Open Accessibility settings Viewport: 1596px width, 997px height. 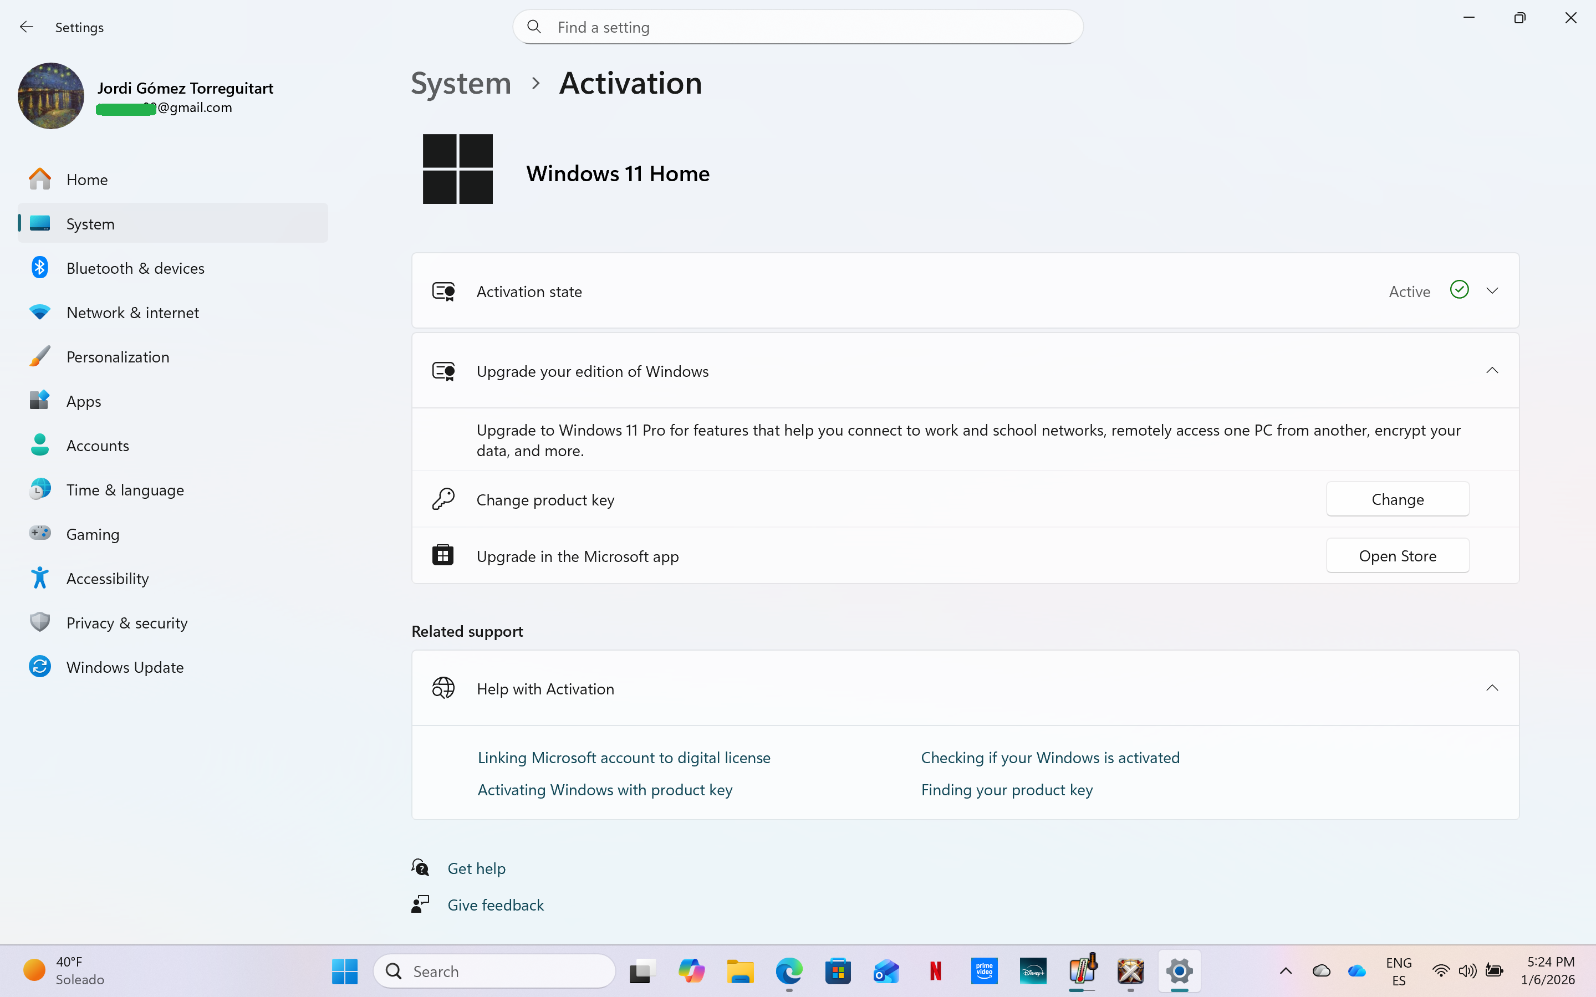tap(173, 577)
